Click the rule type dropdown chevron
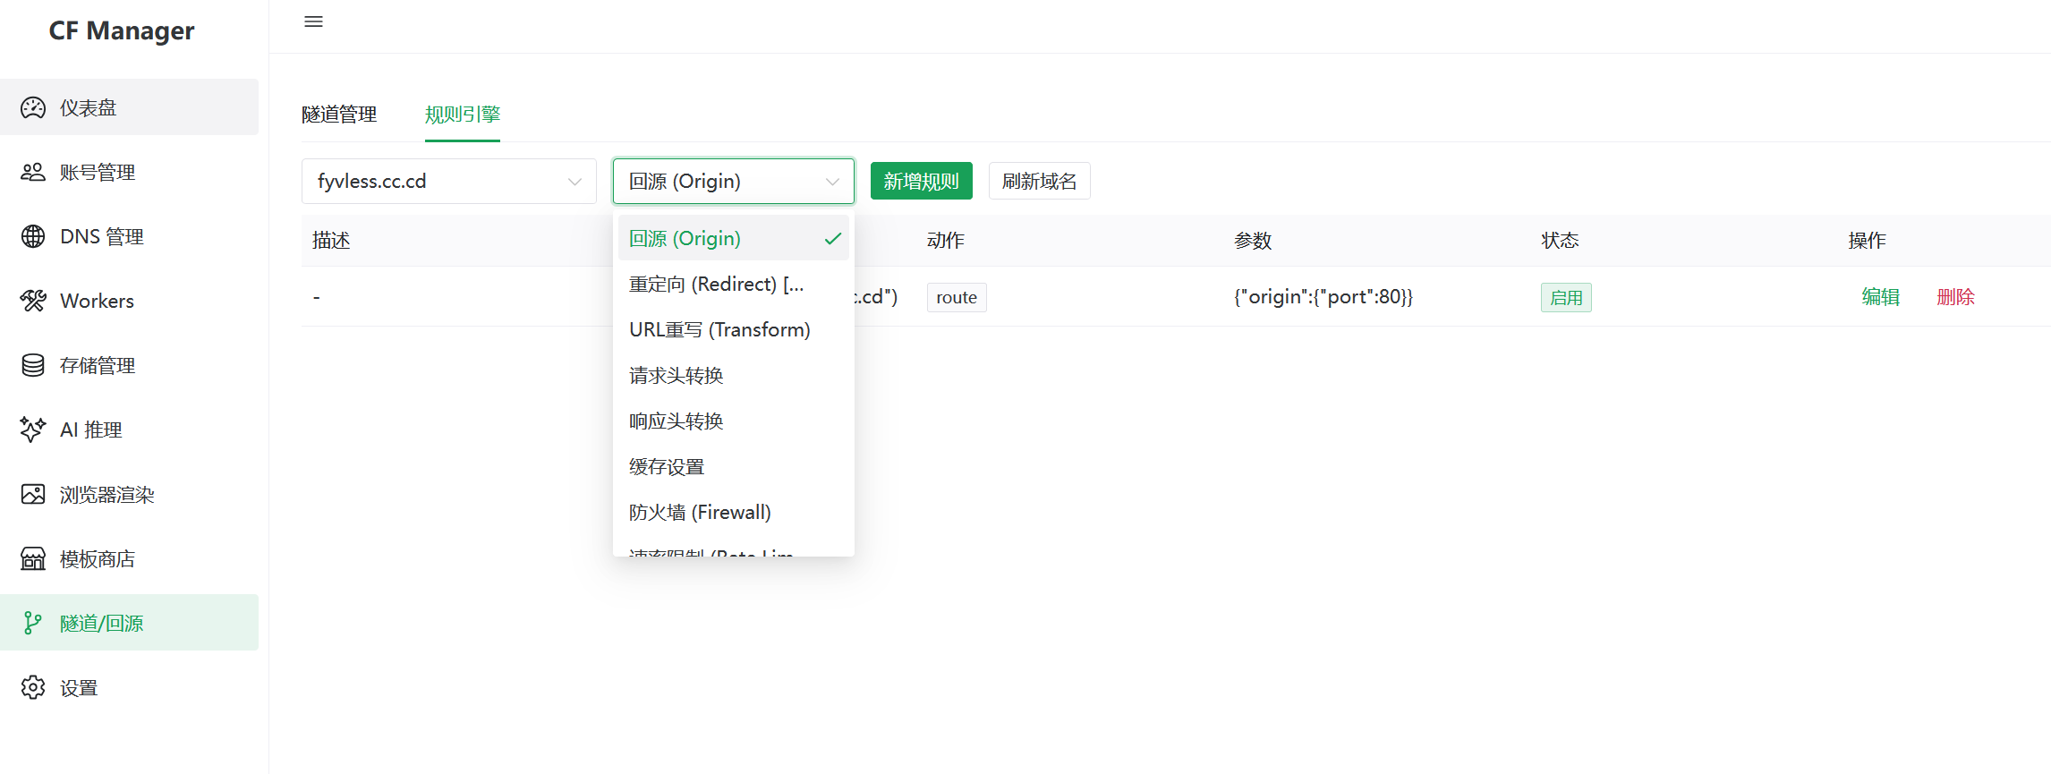The image size is (2051, 774). [x=832, y=182]
